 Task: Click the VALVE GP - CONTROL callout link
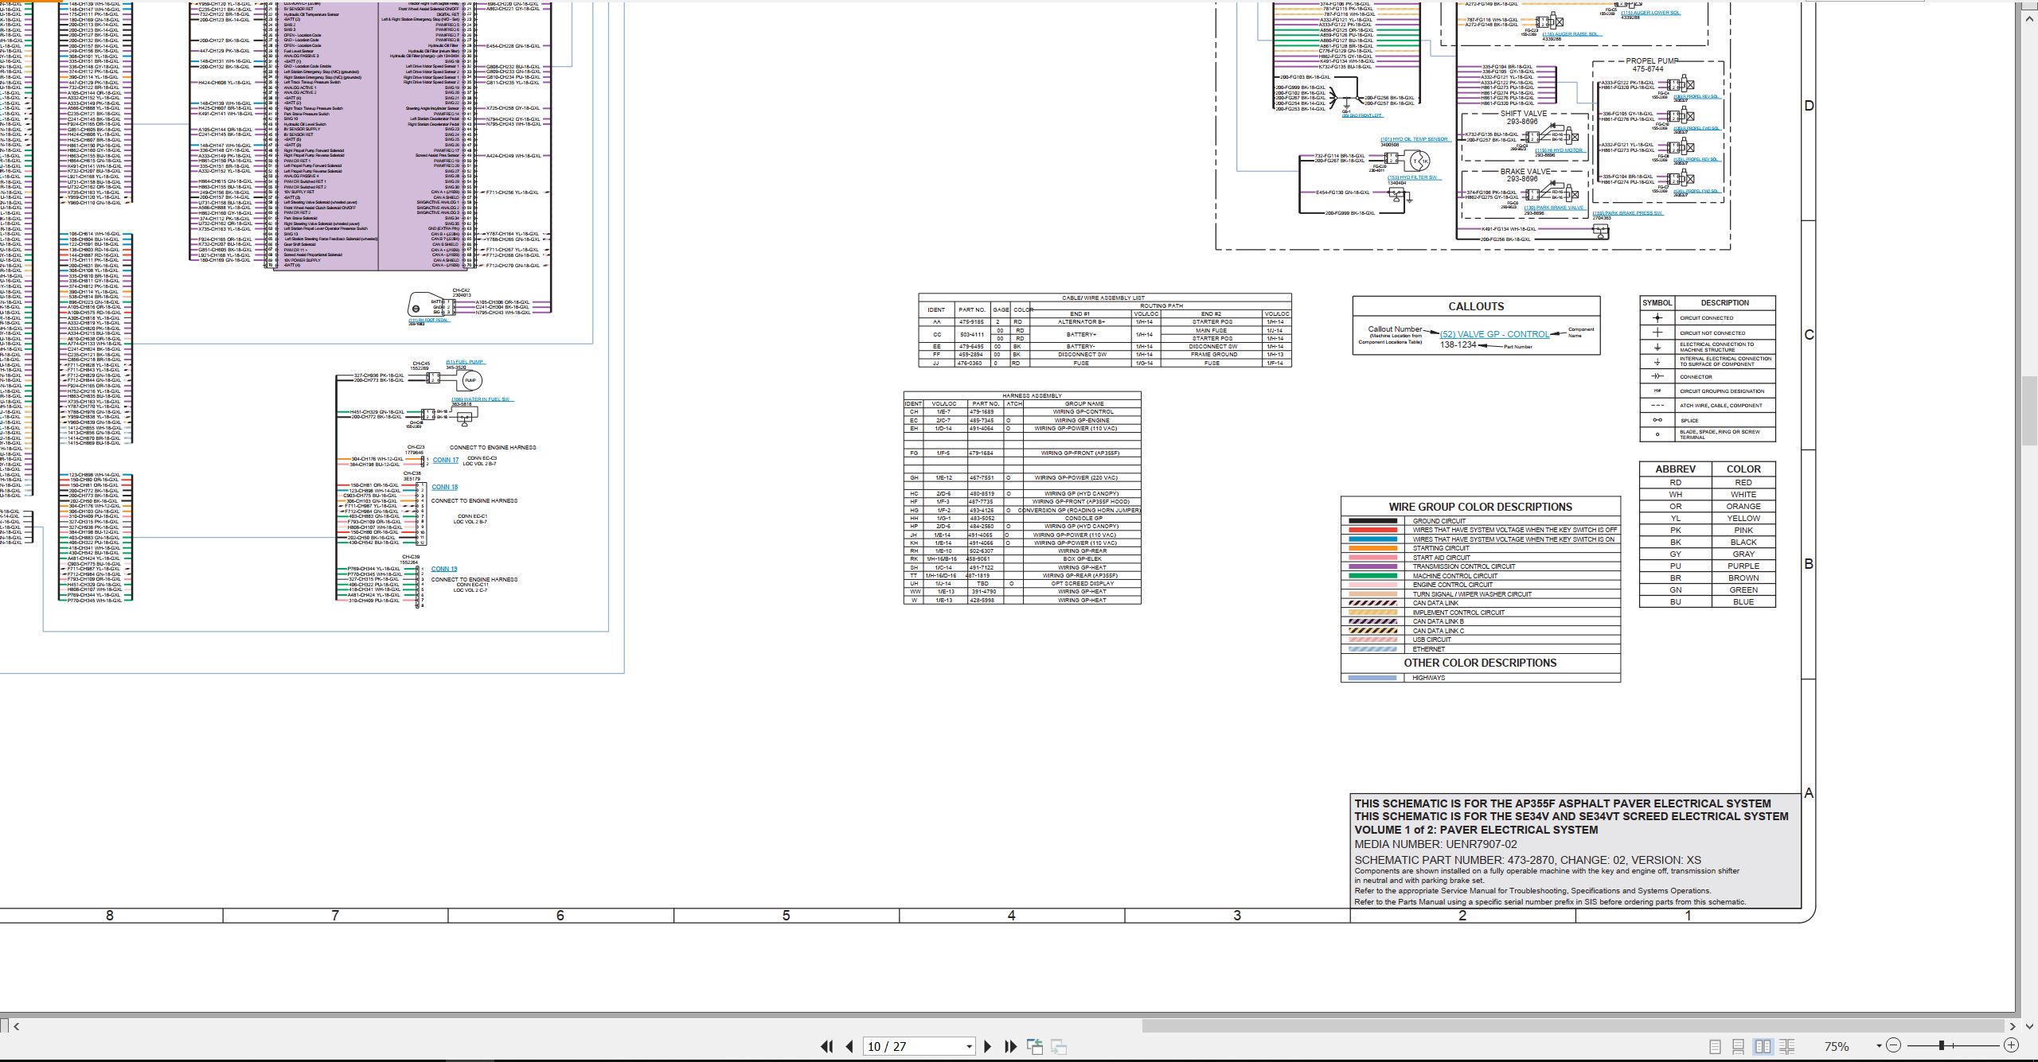pos(1494,334)
